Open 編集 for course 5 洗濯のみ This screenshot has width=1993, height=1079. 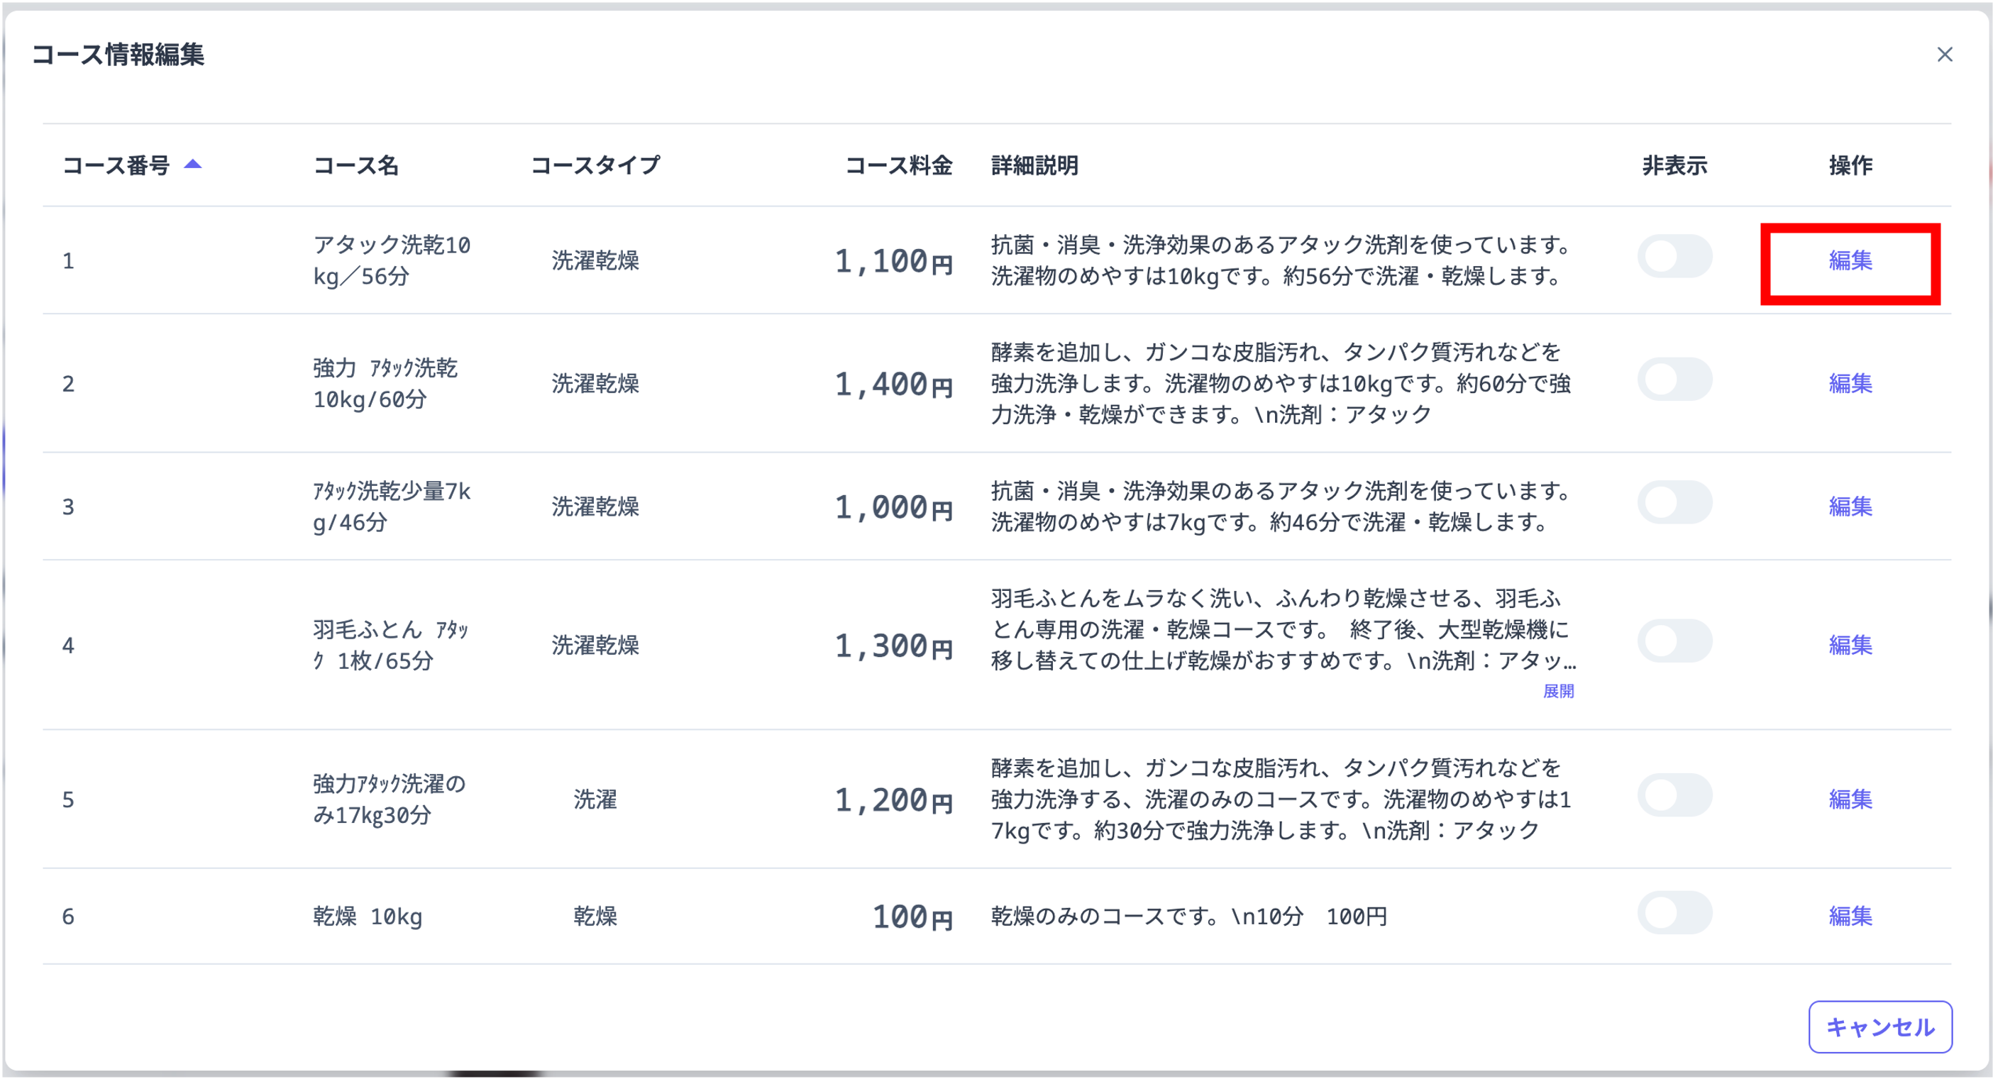[1850, 799]
